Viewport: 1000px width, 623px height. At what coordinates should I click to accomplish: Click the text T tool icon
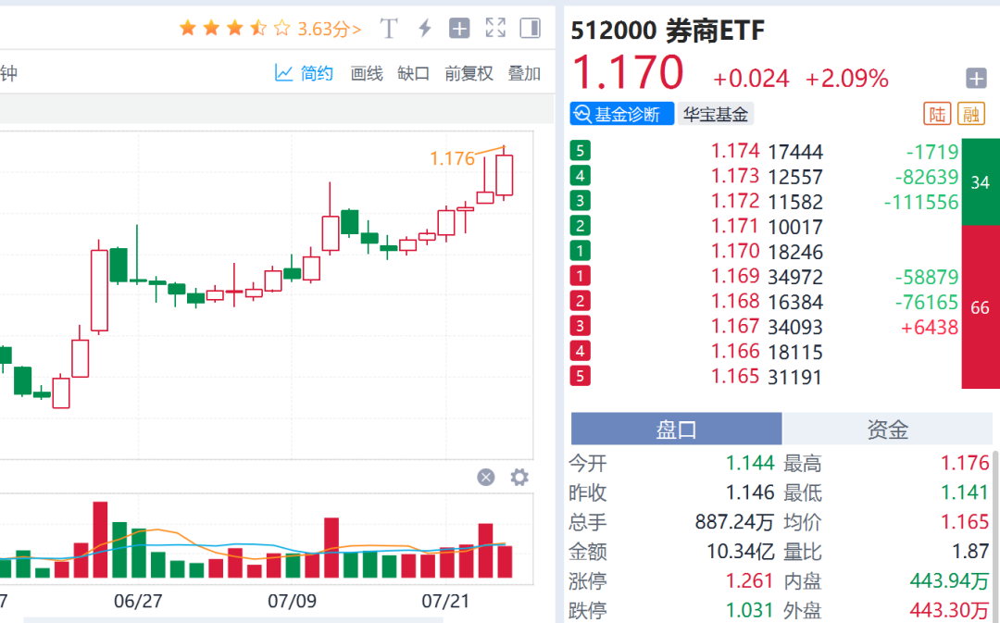(x=389, y=29)
